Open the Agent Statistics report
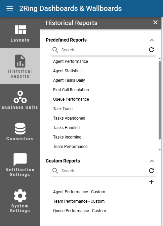This screenshot has width=163, height=226. click(x=67, y=71)
